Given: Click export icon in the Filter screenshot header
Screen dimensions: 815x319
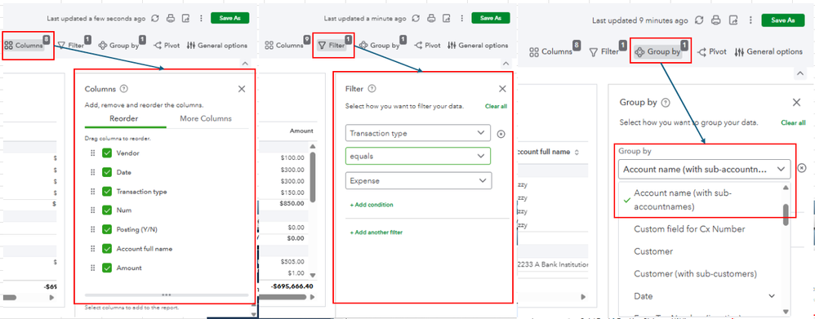Looking at the screenshot, I should [x=447, y=18].
